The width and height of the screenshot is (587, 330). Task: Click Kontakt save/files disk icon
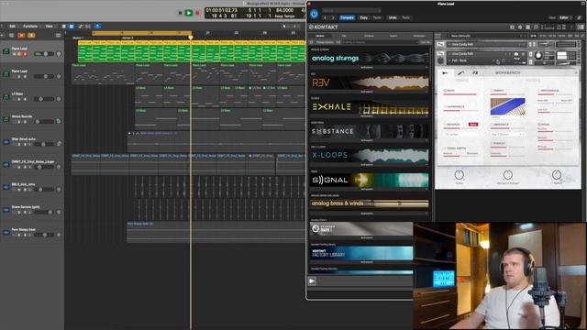[512, 27]
